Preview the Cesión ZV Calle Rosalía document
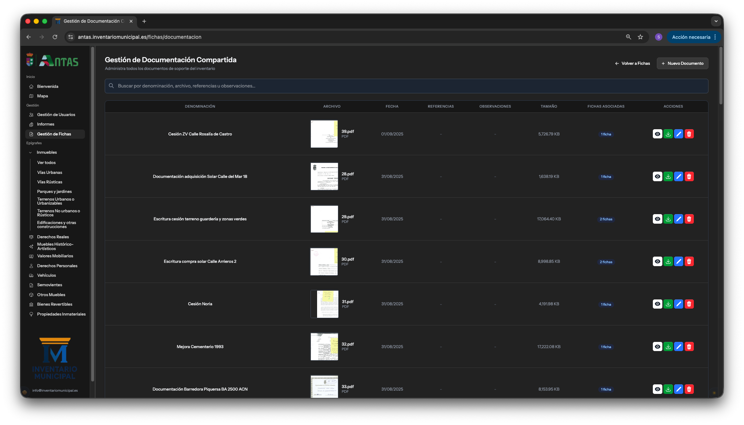This screenshot has height=425, width=744. tap(658, 134)
